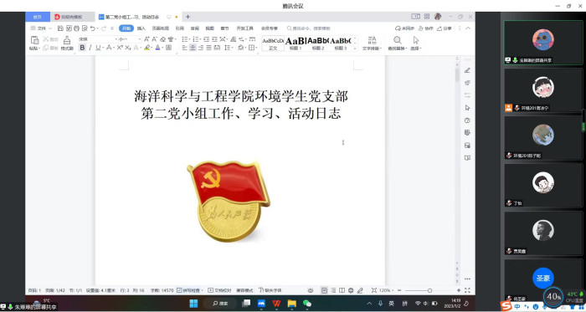Click the zoom slider handle in status bar
Screen dimensions: 586x312
(429, 290)
